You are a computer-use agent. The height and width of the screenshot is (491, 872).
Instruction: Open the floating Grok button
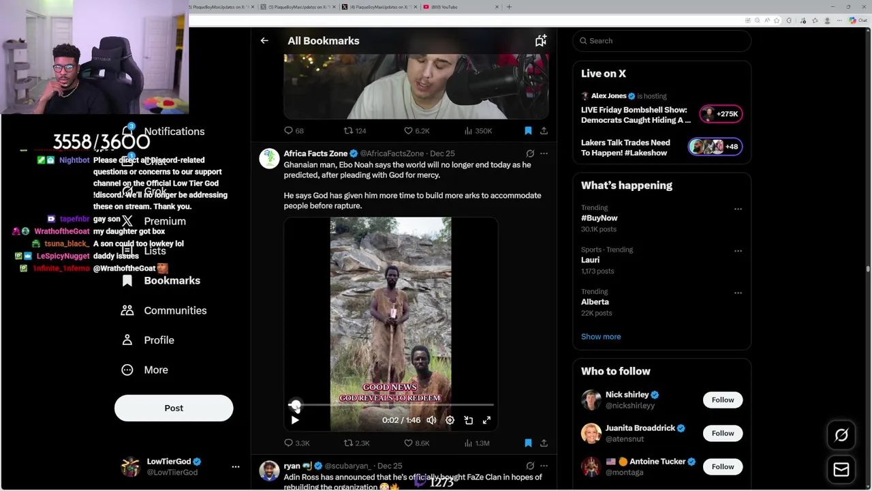(x=841, y=435)
